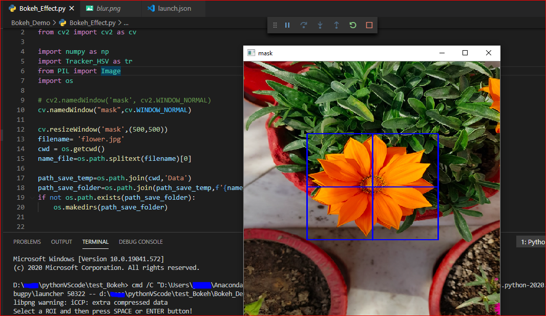
Task: Close the Bokeh_Effect.py tab
Action: click(x=72, y=8)
